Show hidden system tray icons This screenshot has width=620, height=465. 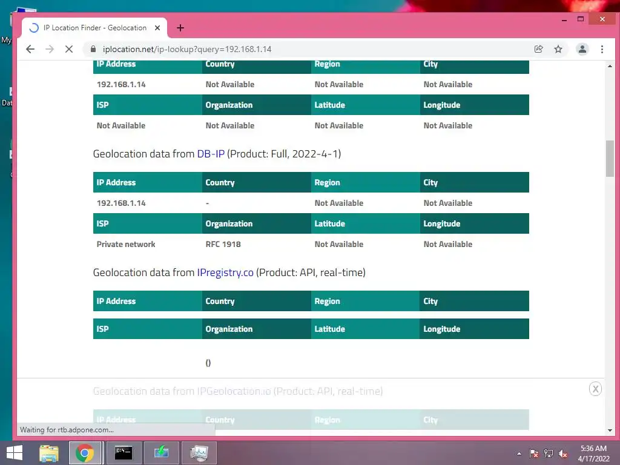pos(519,453)
